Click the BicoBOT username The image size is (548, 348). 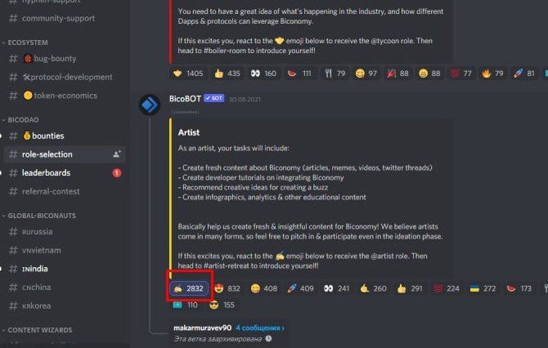click(185, 99)
